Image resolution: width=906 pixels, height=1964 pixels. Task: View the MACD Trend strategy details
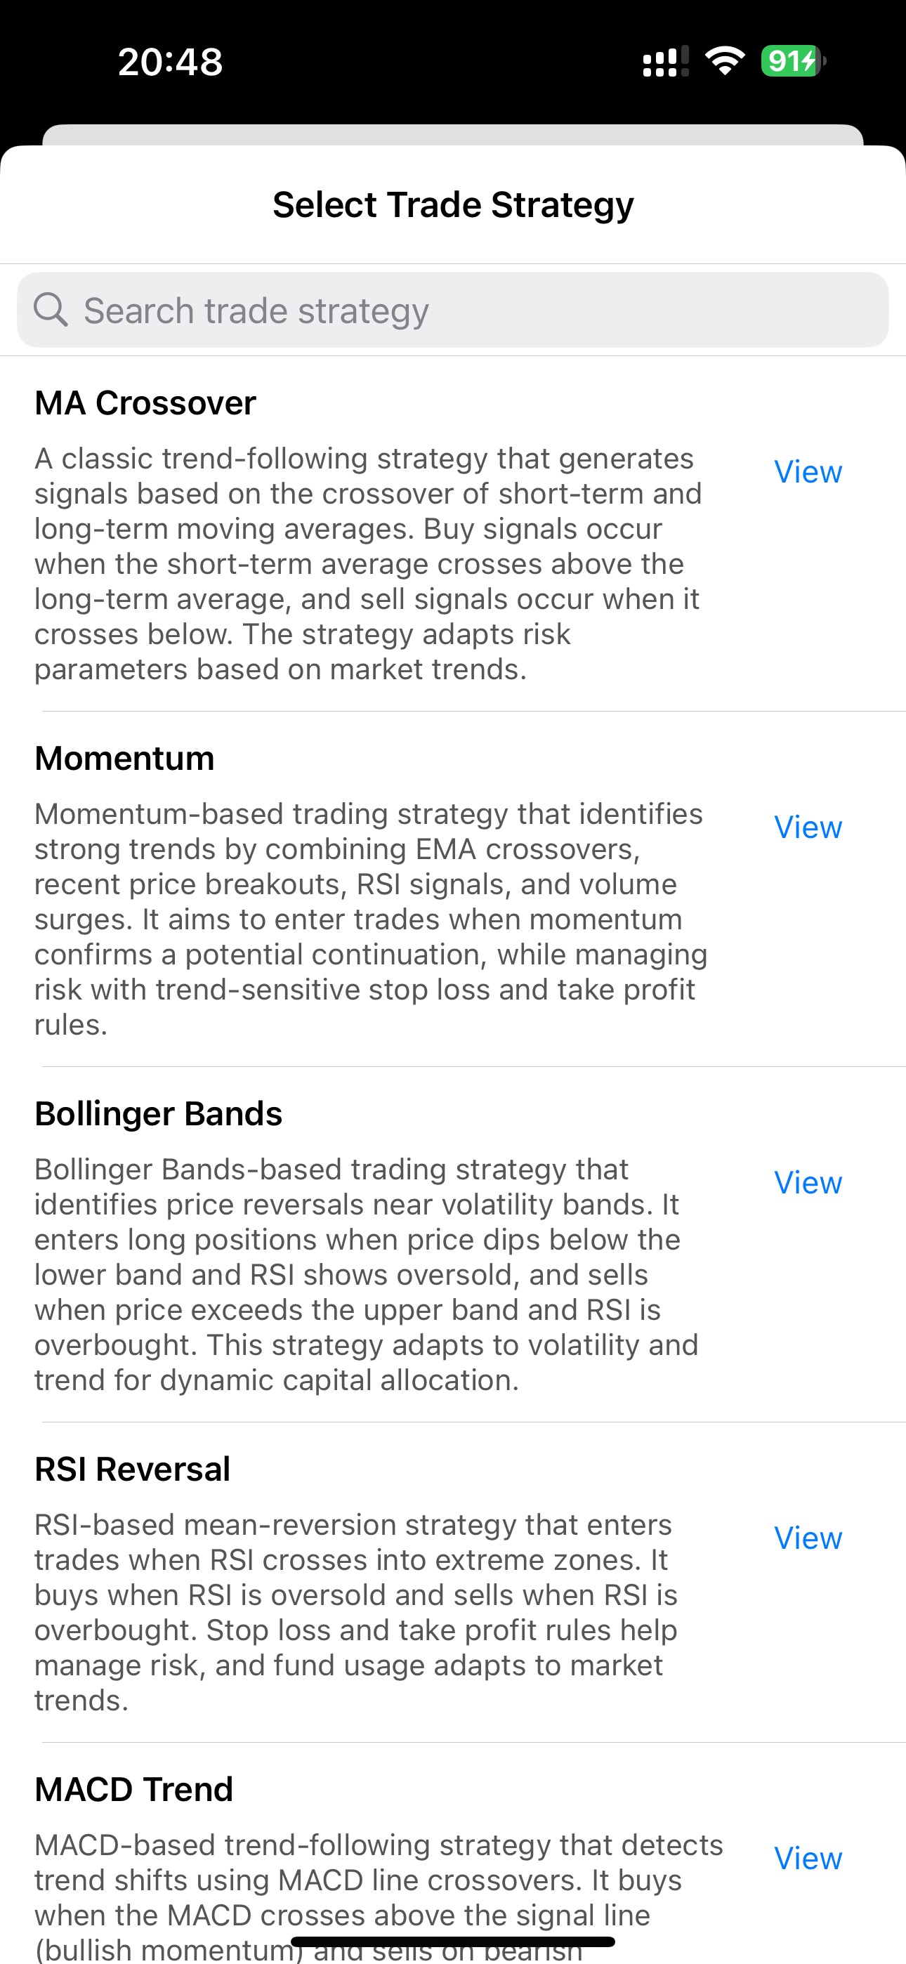[x=808, y=1858]
